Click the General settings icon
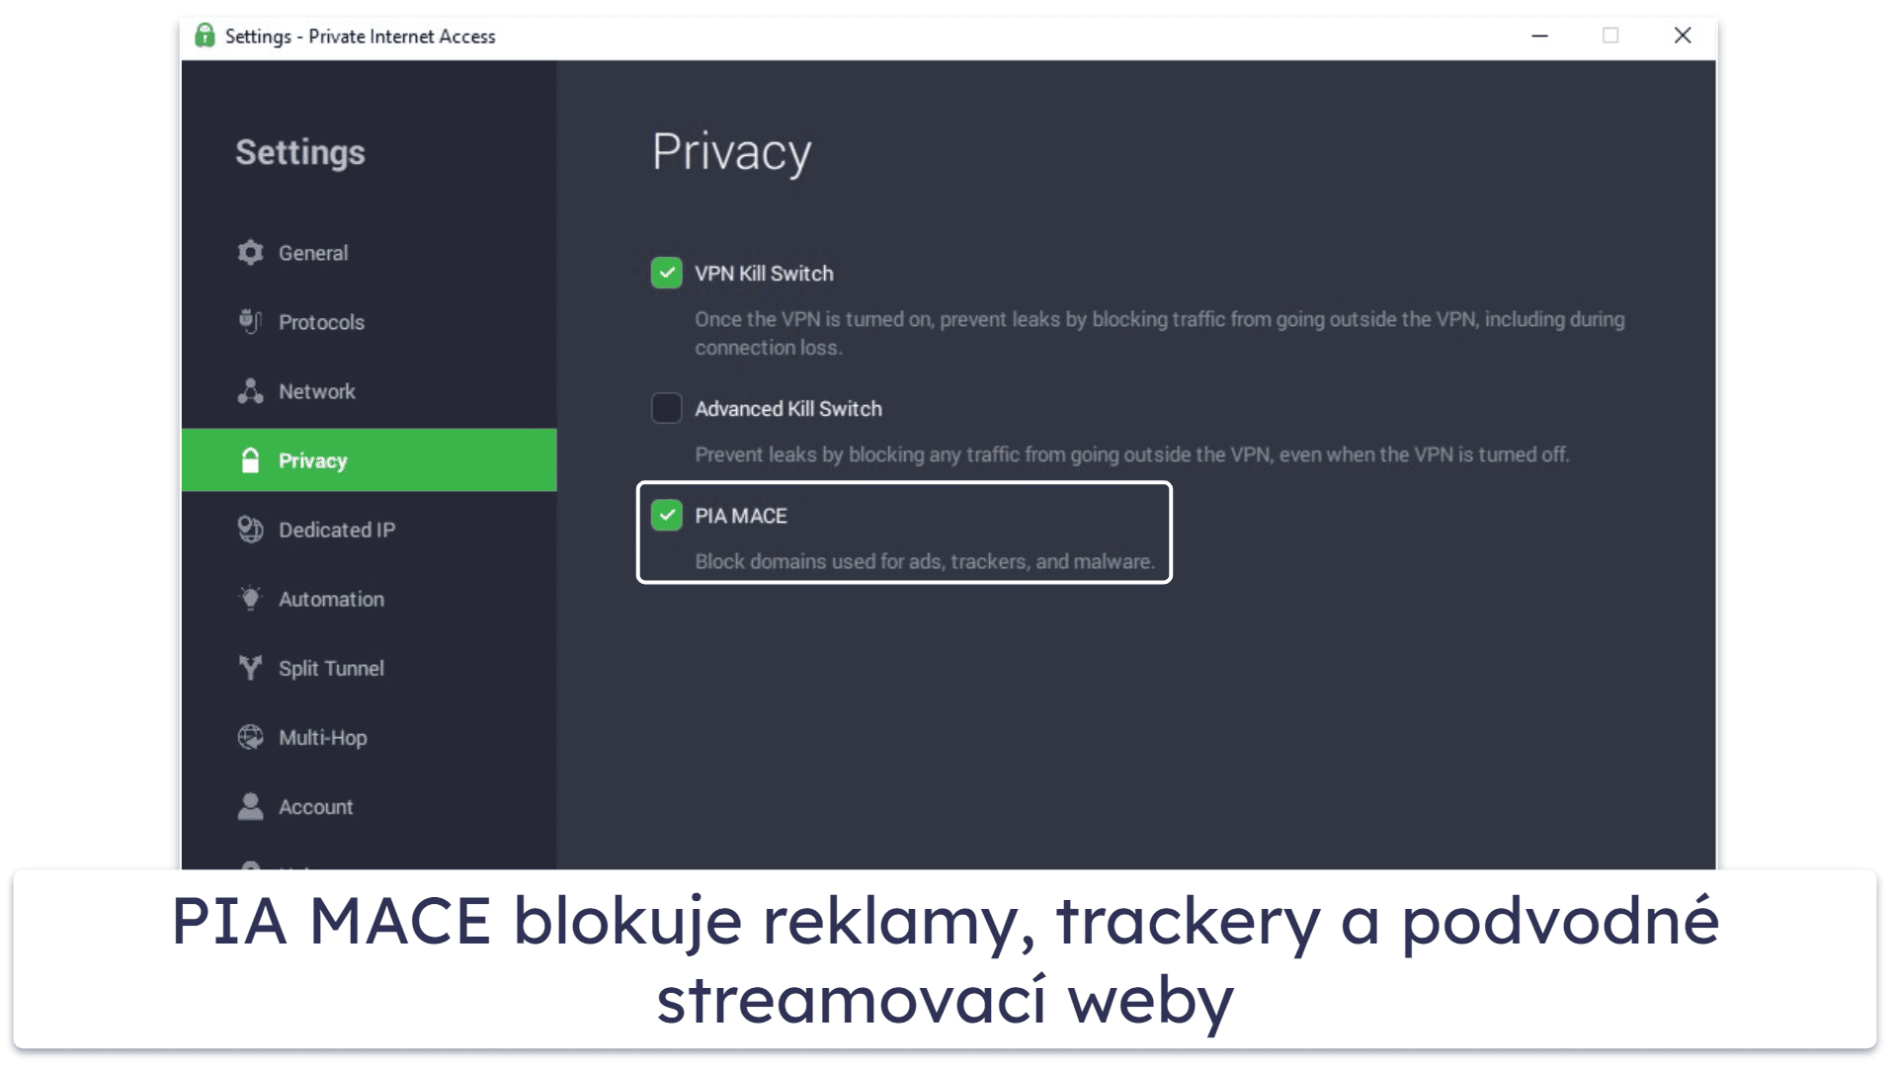The width and height of the screenshot is (1897, 1067). click(250, 250)
